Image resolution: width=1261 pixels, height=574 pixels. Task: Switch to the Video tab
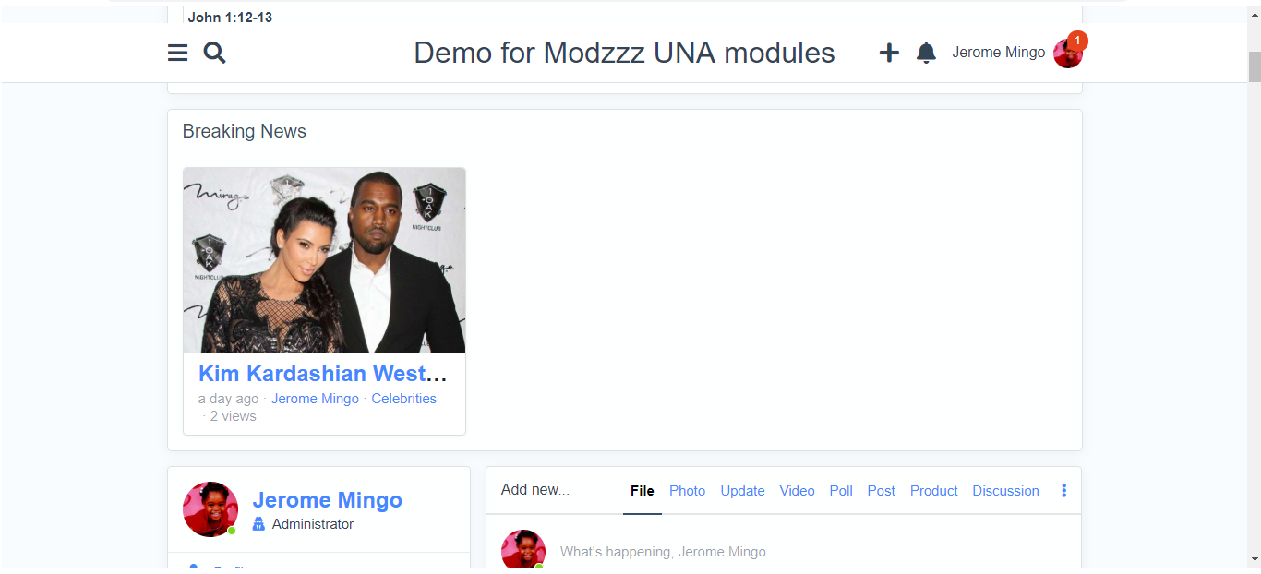point(797,491)
